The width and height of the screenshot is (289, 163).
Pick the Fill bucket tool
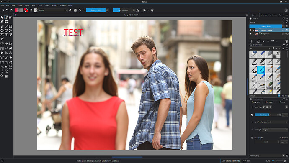pos(6,53)
